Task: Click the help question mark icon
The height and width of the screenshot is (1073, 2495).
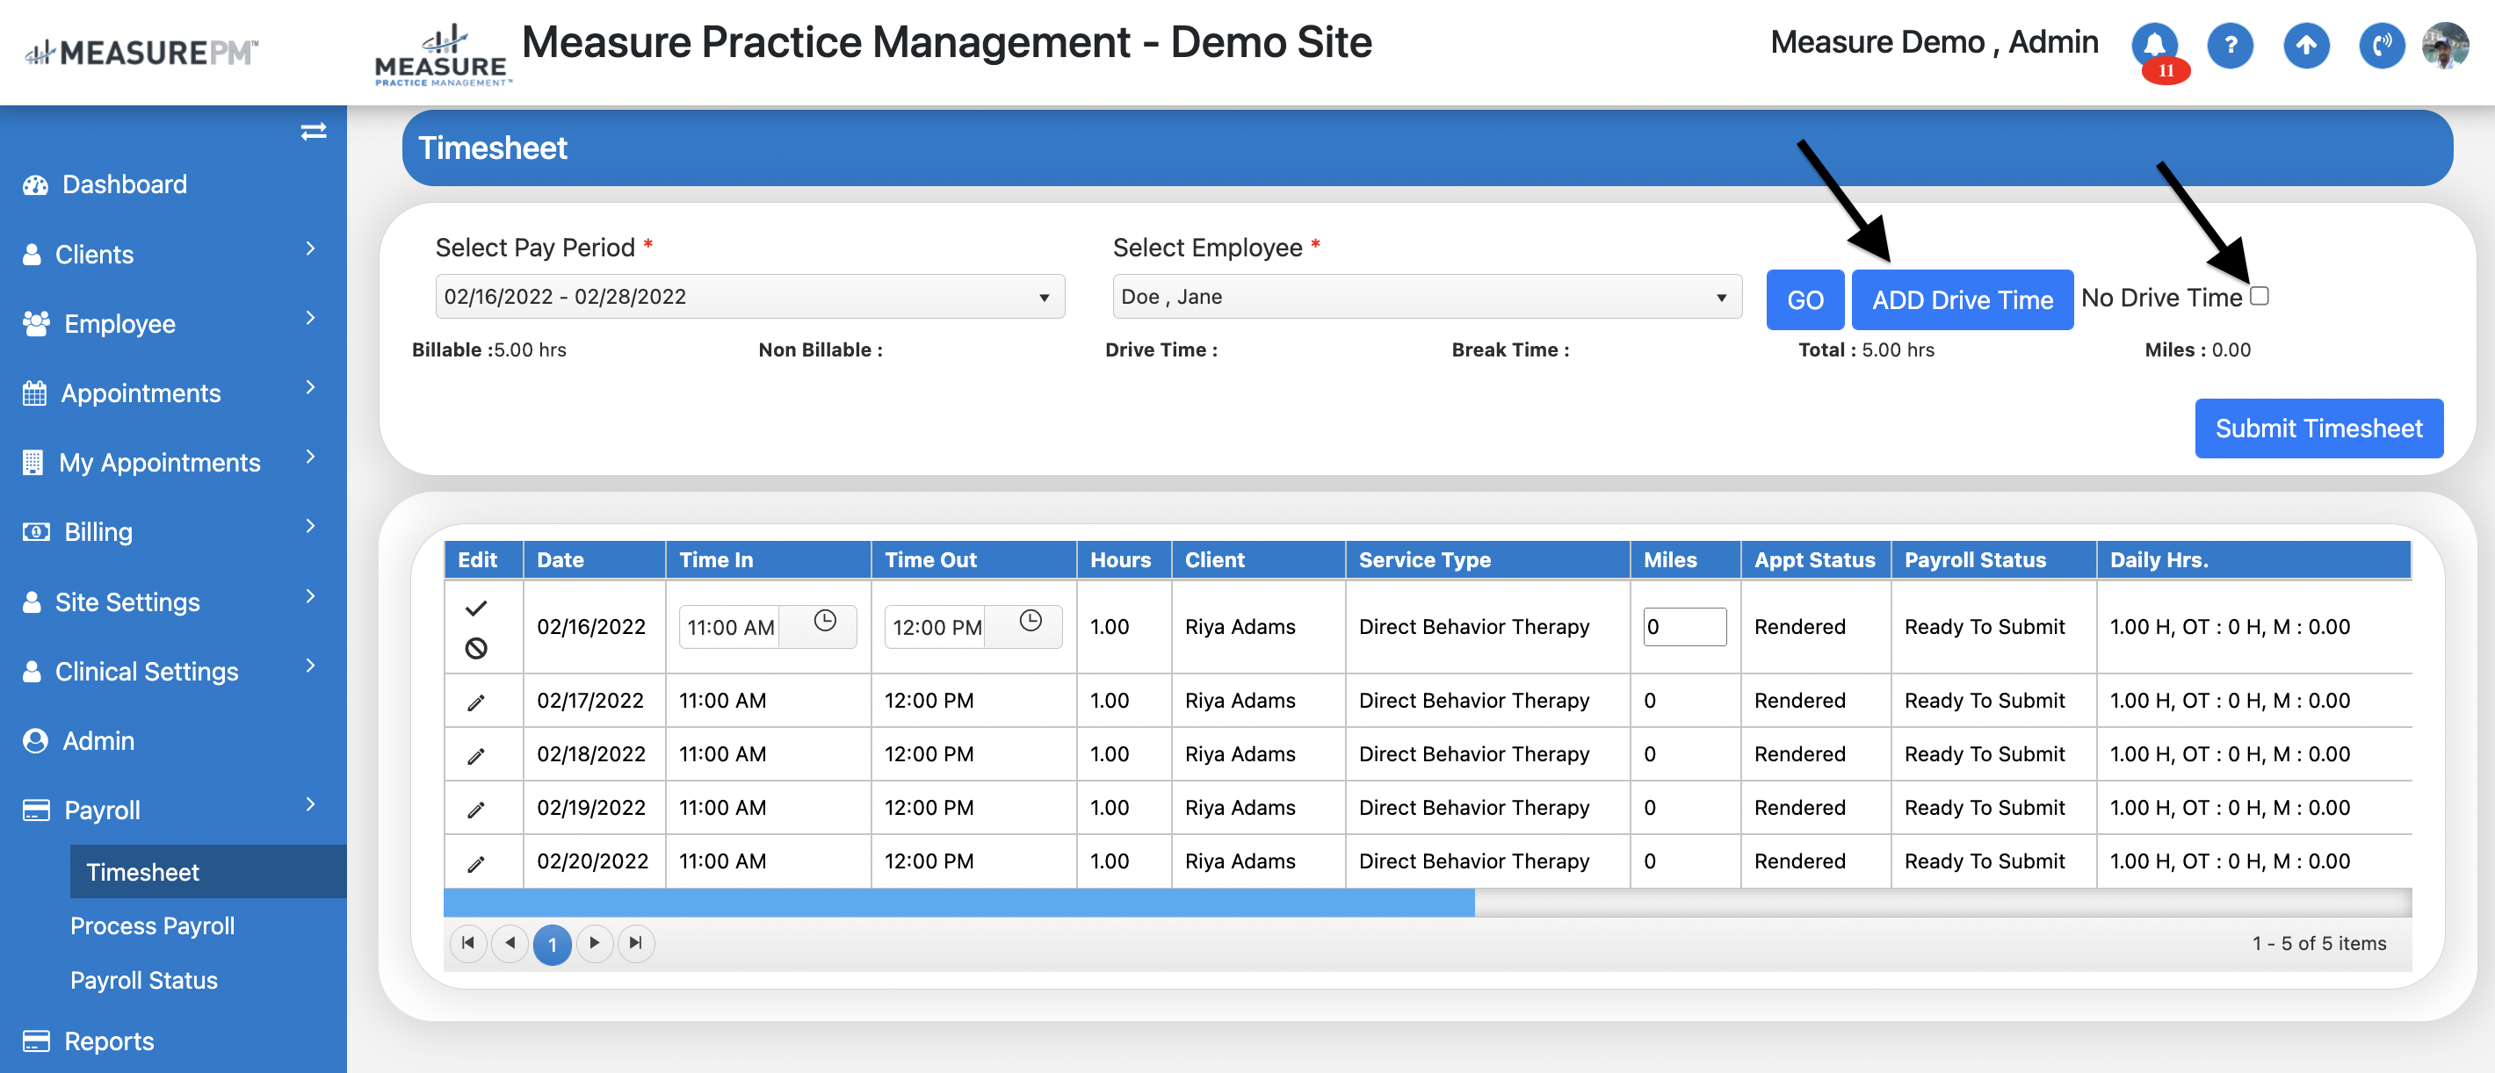Action: (2230, 45)
